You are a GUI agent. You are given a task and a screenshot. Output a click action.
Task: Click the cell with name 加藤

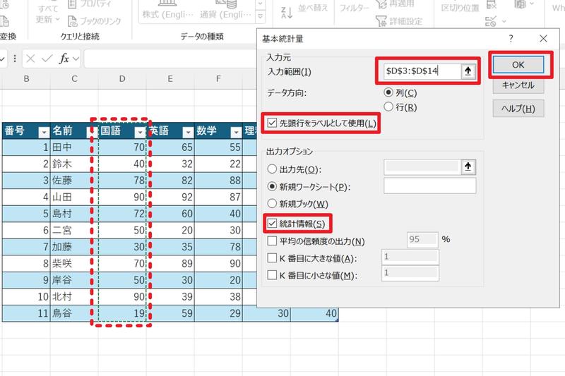pos(74,246)
